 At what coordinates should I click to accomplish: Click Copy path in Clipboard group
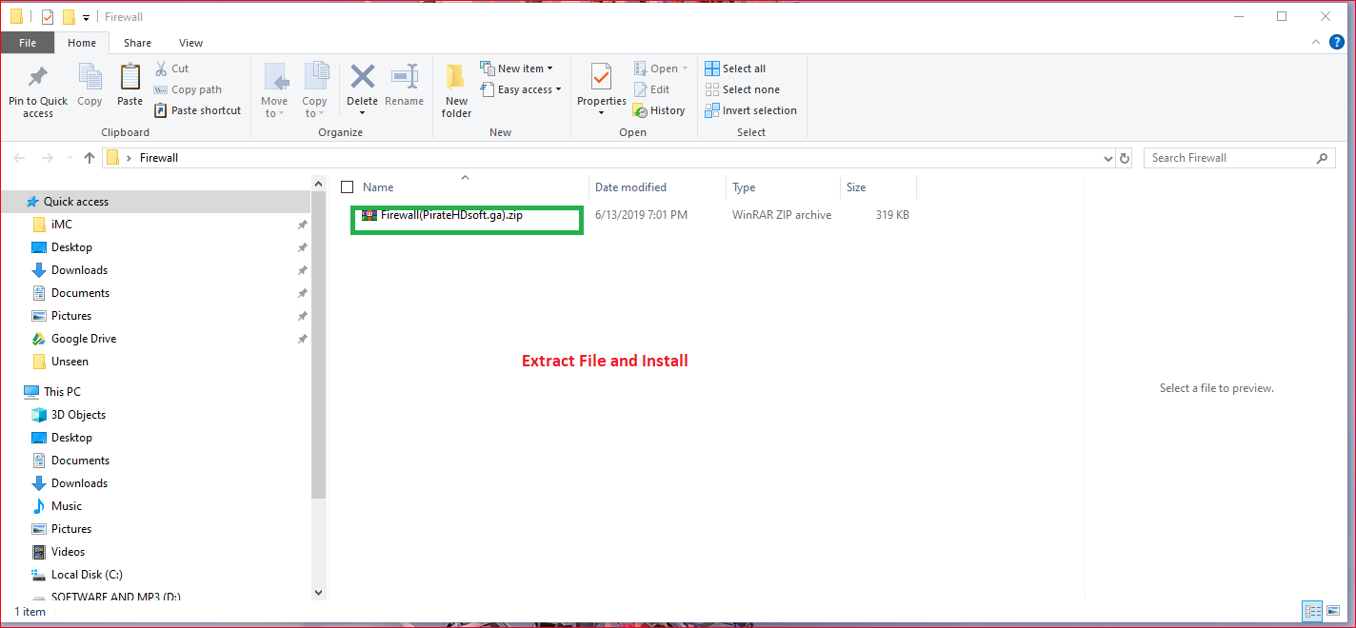tap(188, 89)
